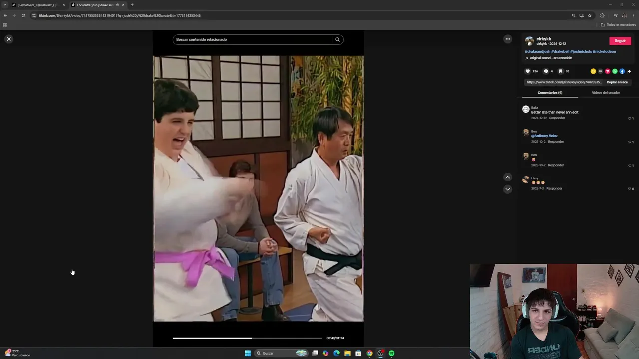Screen dimensions: 639x359
Task: Like Lizzy's emoji comment
Action: [x=630, y=189]
